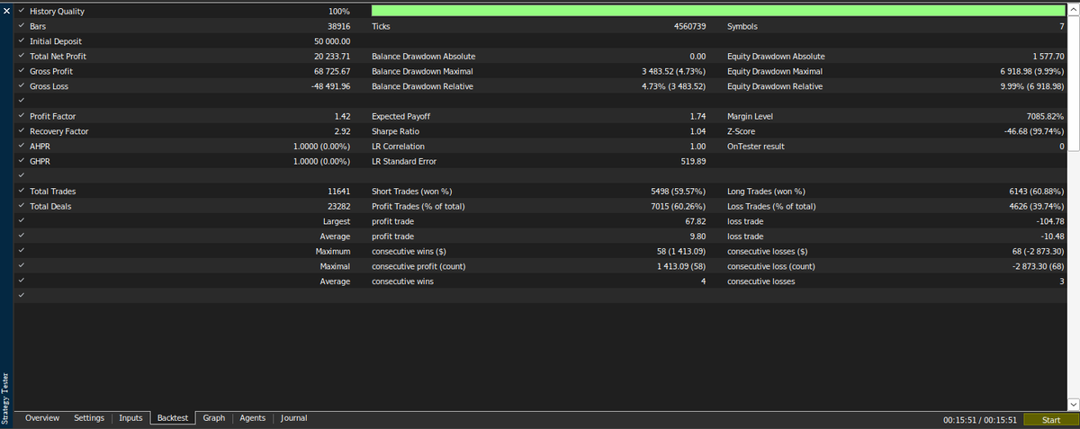Select the Equity Drawdown Absolute value 1 577.70
Viewport: 1080px width, 429px height.
(1049, 57)
